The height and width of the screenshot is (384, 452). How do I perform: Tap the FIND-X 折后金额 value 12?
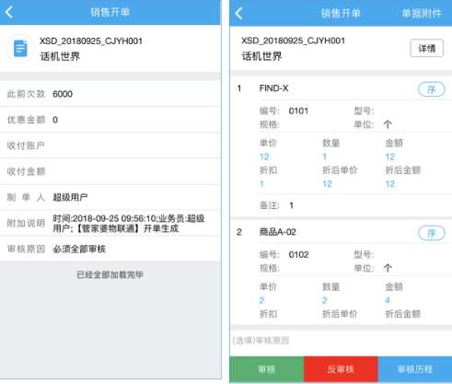coord(390,184)
